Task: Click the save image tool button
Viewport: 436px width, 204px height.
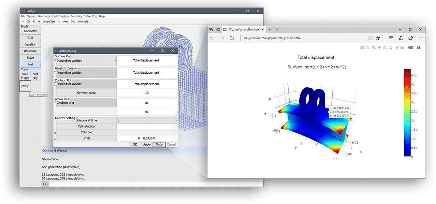Action: coord(25,76)
